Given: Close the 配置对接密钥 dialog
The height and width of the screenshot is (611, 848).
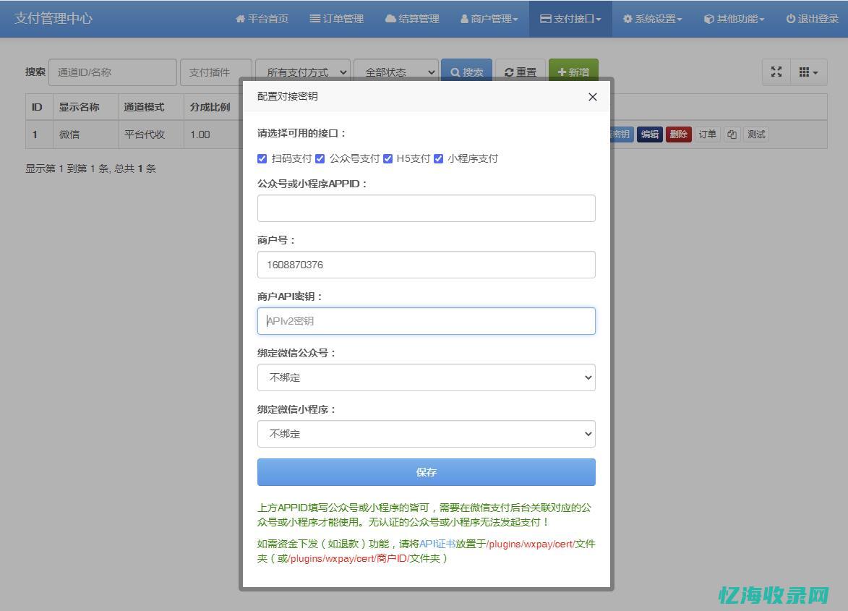Looking at the screenshot, I should 593,97.
